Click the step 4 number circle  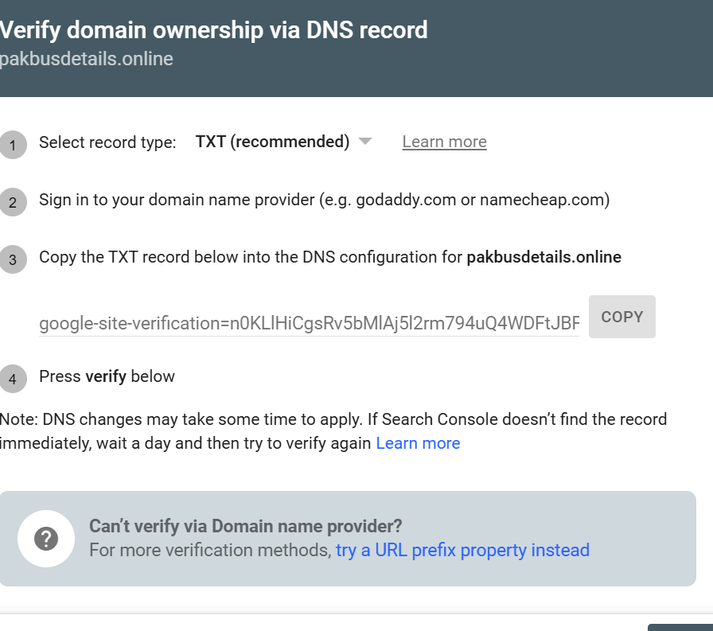[13, 378]
